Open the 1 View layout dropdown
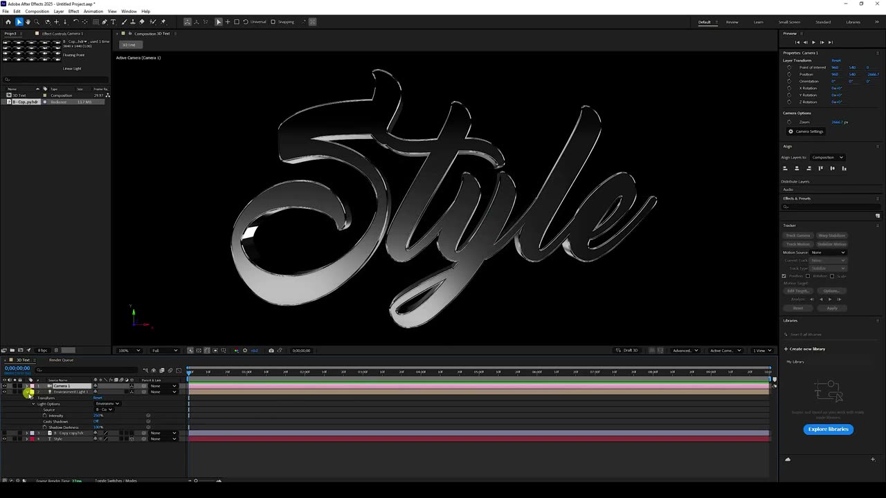Screen dimensions: 886x498 761,351
